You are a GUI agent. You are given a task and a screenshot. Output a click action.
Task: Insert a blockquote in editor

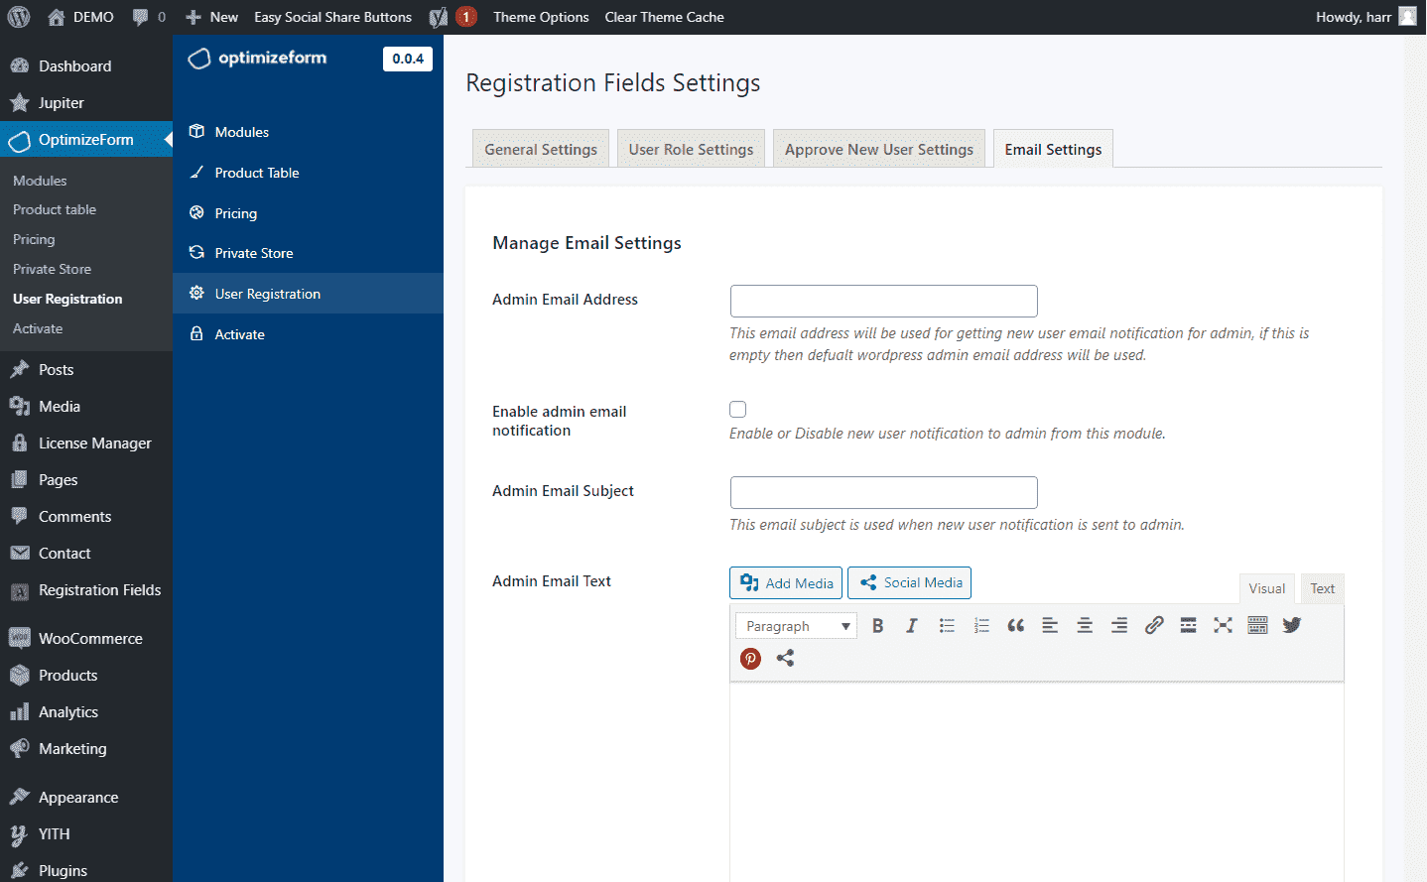[1015, 626]
